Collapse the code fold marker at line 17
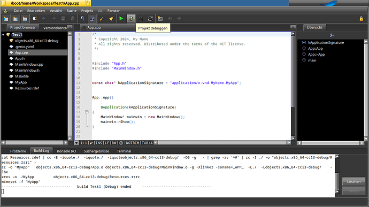This screenshot has width=369, height=207. coord(87,112)
